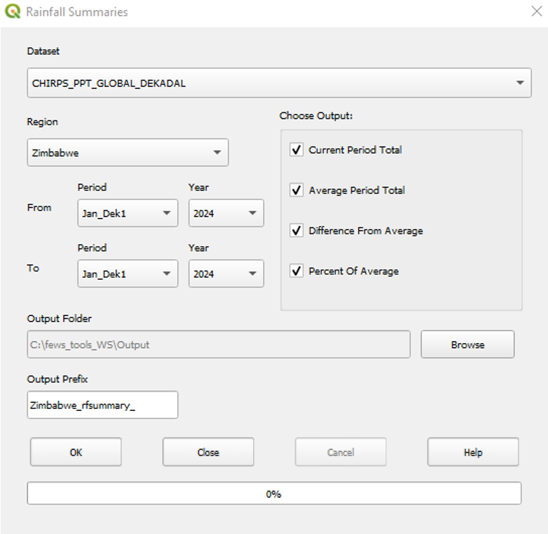The image size is (548, 534).
Task: Expand the To Period dropdown
Action: click(127, 274)
